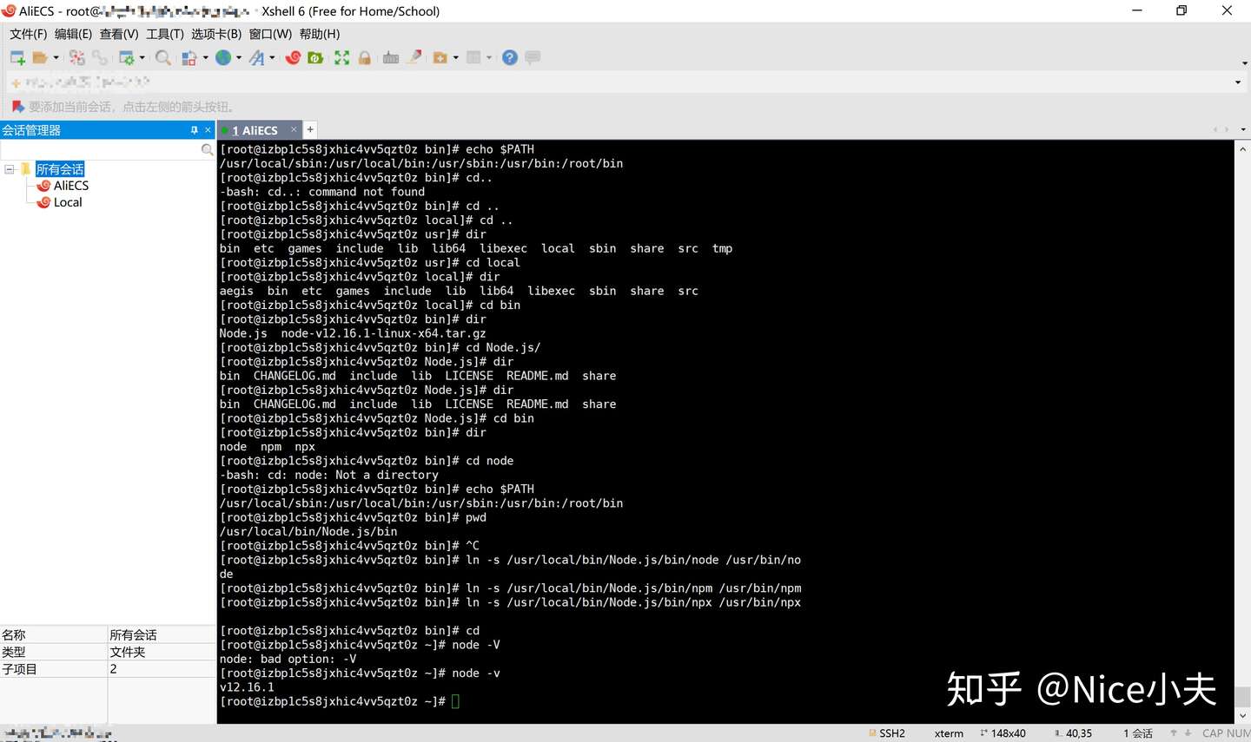Click the color scheme layout icon
The image size is (1251, 742).
[x=189, y=58]
